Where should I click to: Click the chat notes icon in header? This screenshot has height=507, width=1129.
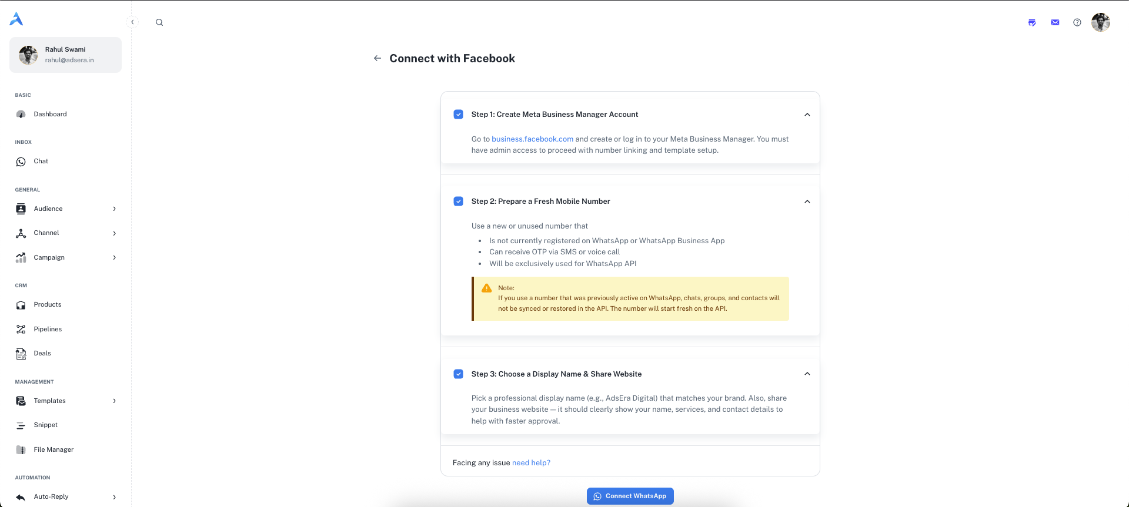(x=1032, y=22)
